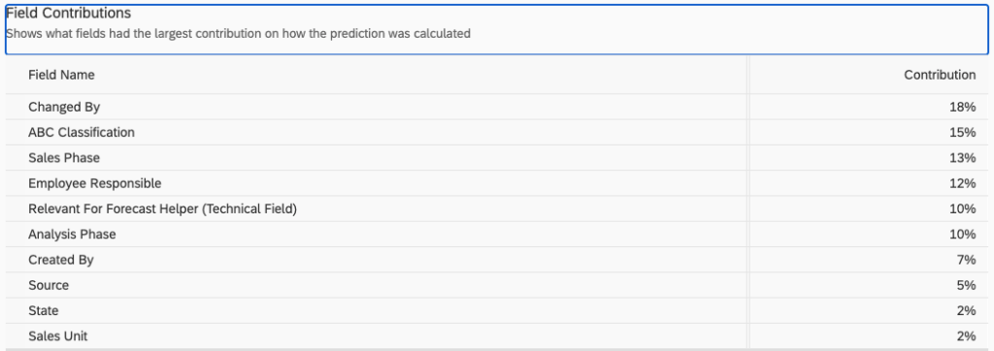This screenshot has height=351, width=994.
Task: Click the 15% contribution value
Action: [x=962, y=133]
